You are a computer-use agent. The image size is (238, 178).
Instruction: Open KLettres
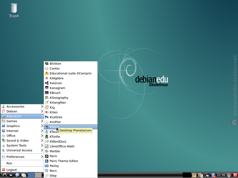point(71,117)
